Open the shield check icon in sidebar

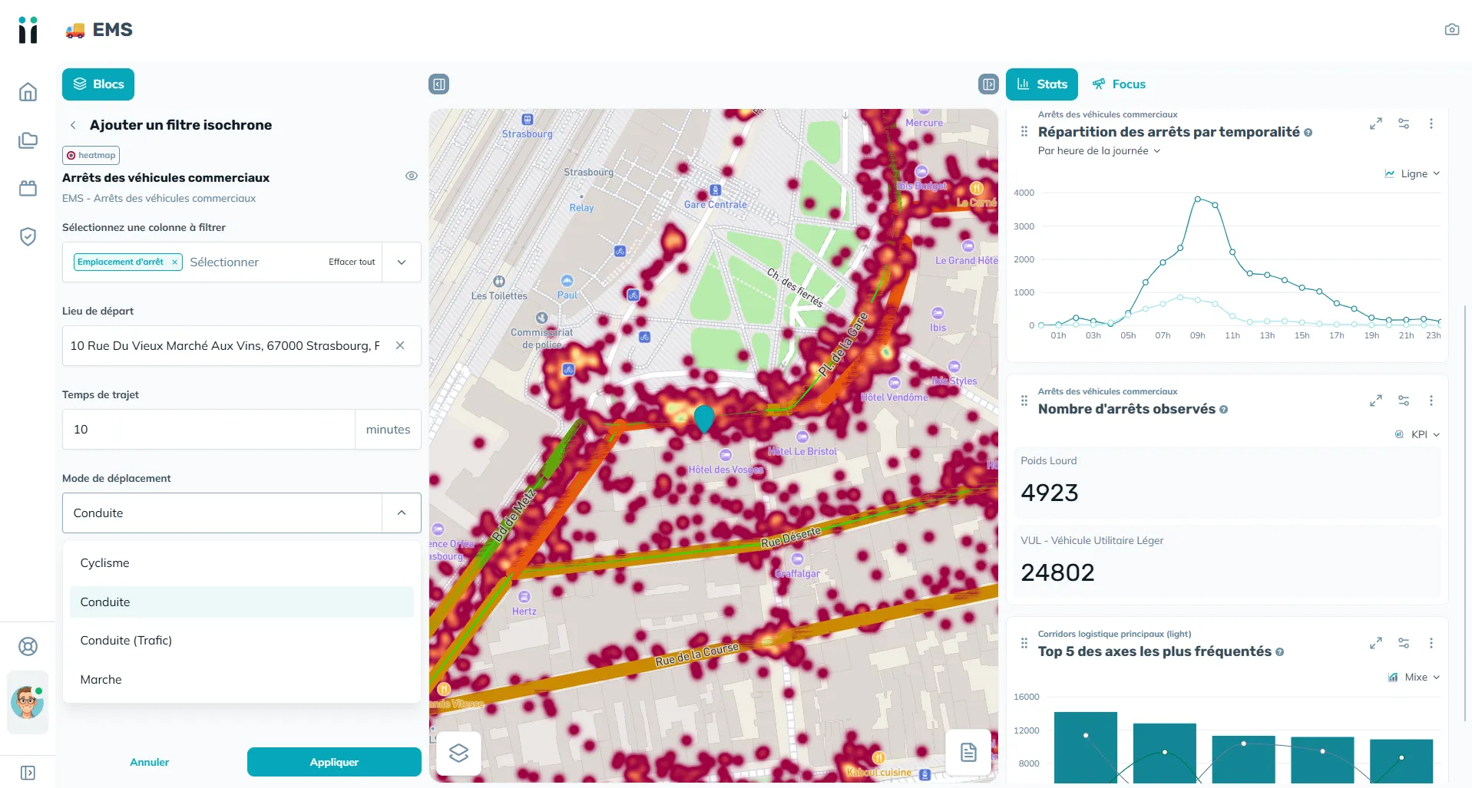pyautogui.click(x=28, y=236)
